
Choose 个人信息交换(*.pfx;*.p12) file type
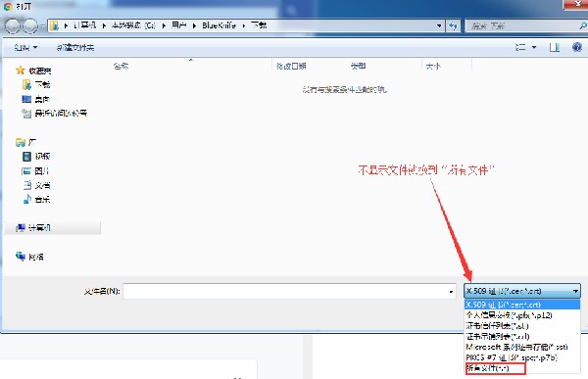coord(522,315)
